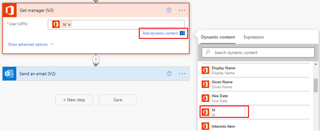Insert a step using the plus circle

[x=96, y=59]
